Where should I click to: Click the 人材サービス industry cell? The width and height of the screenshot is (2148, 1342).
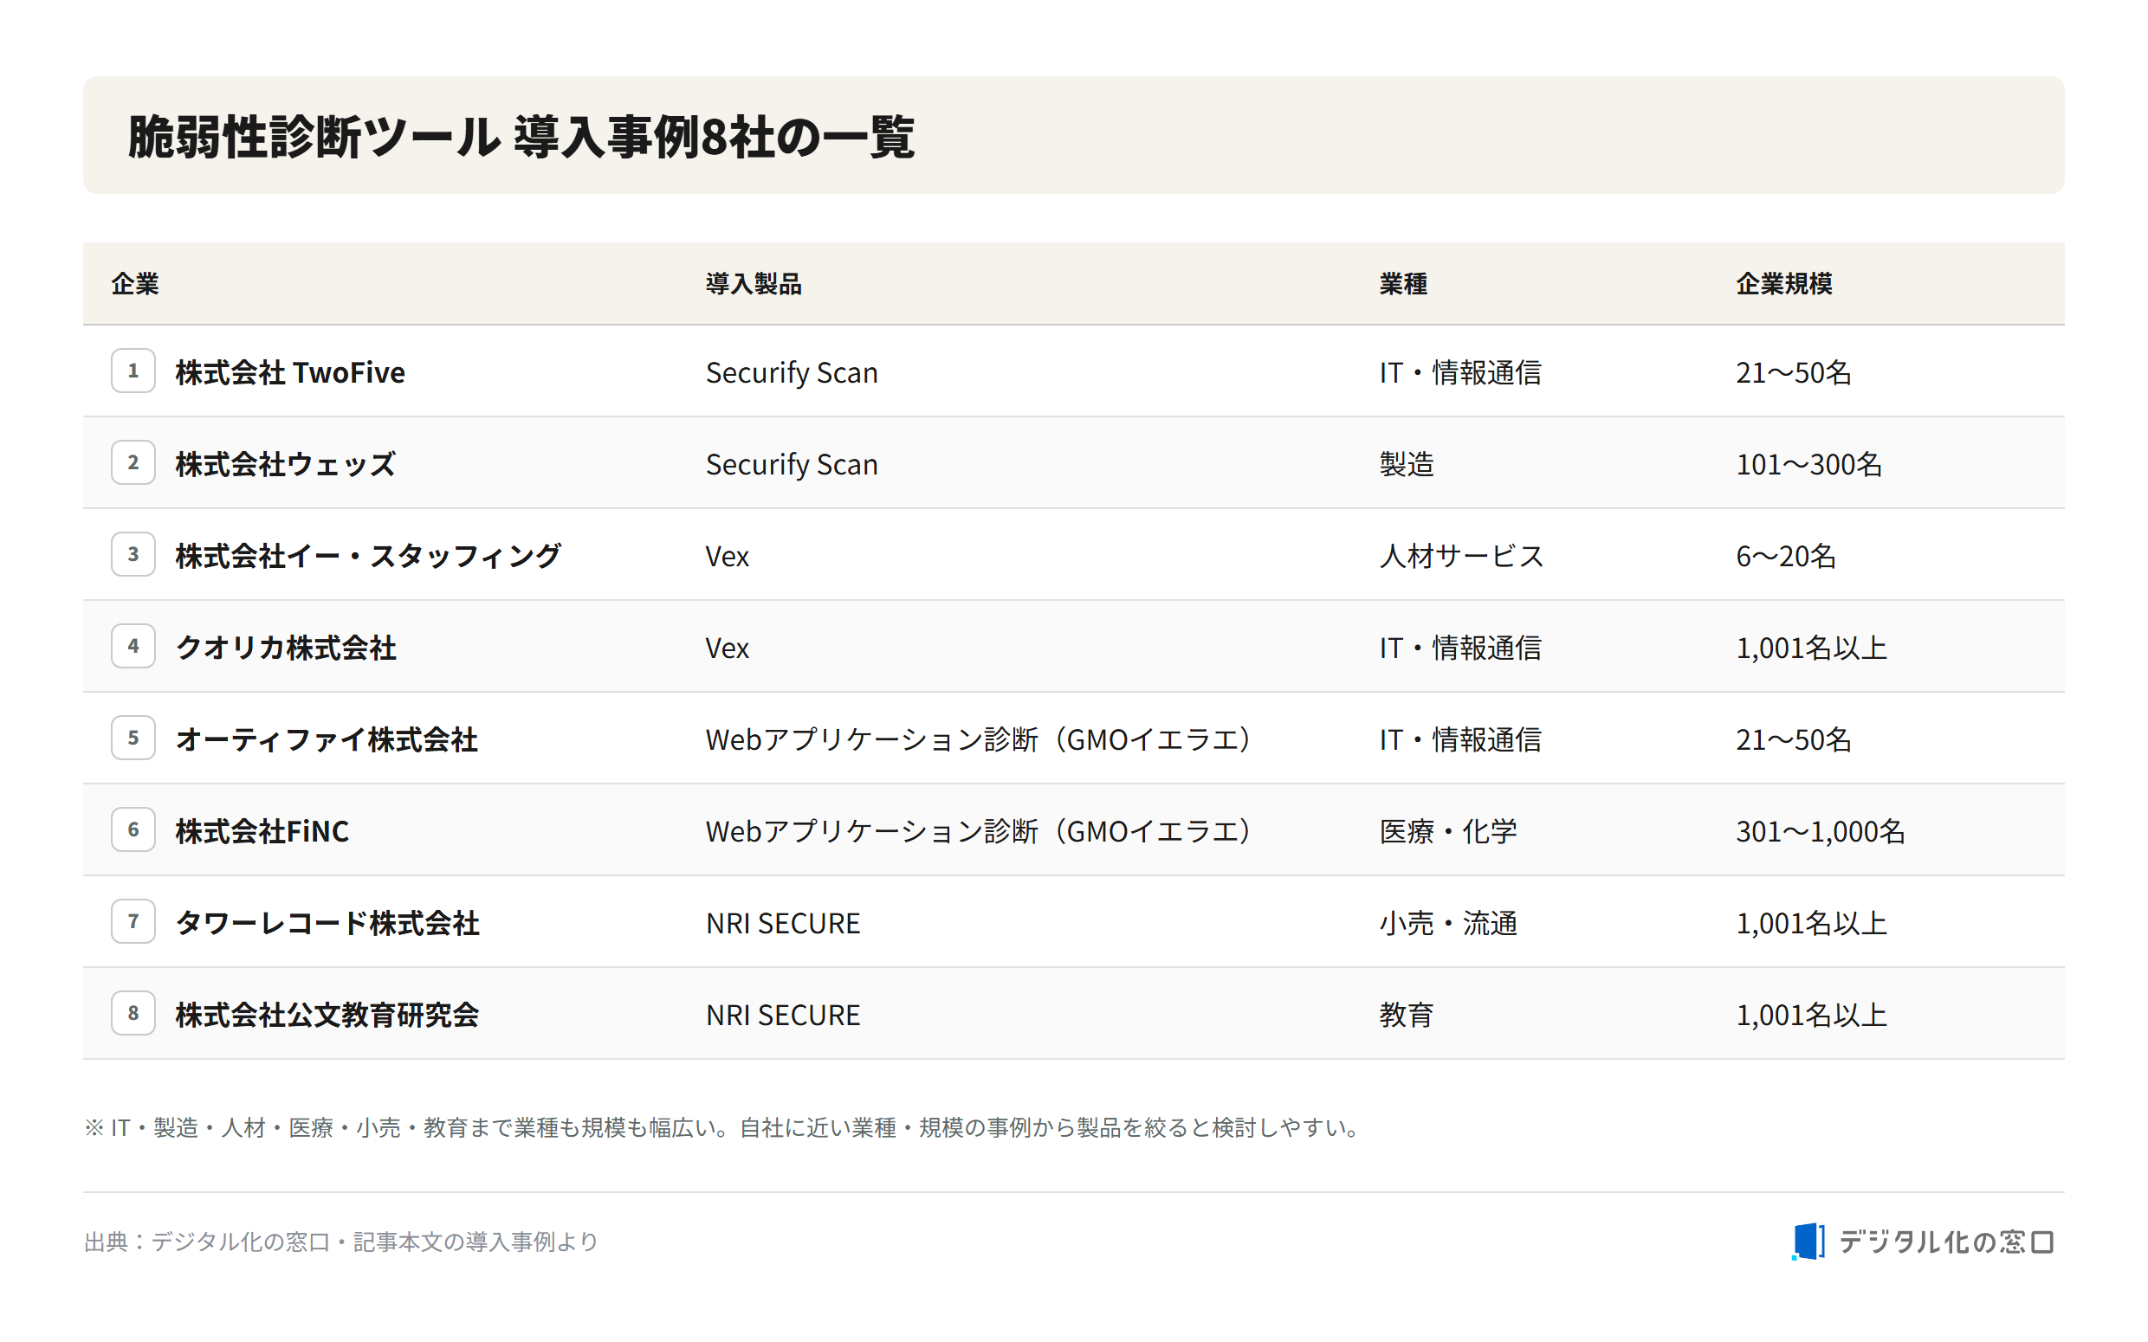click(1462, 556)
